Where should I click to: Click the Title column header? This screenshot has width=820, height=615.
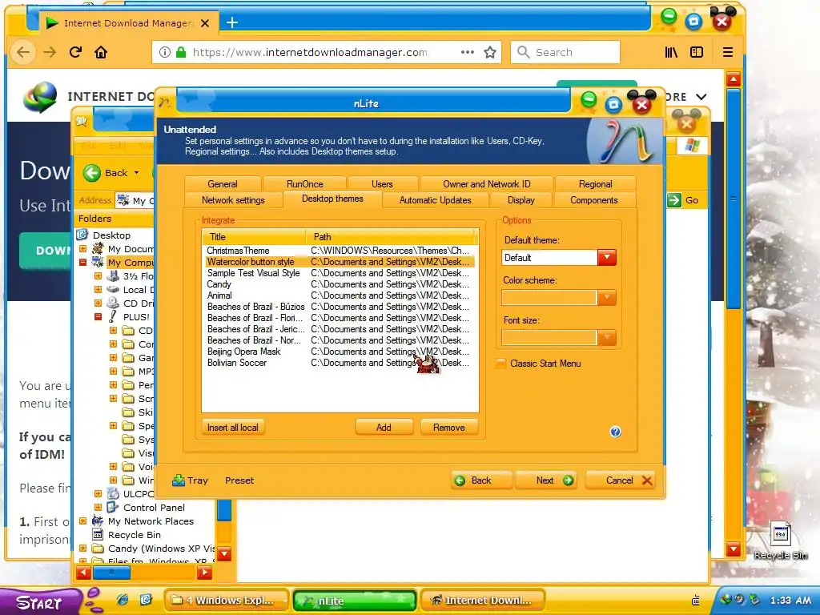coord(254,236)
